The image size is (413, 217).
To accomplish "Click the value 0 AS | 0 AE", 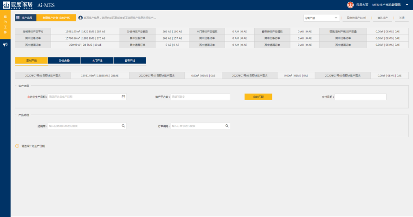I will pyautogui.click(x=172, y=45).
